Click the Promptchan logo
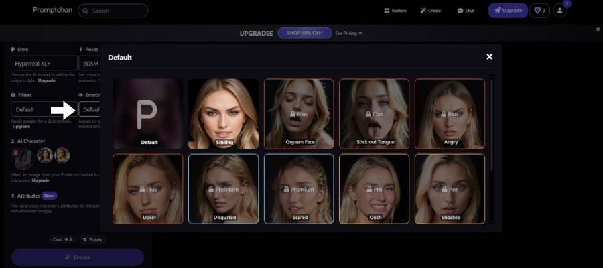Viewport: 603px width, 268px height. pyautogui.click(x=52, y=10)
